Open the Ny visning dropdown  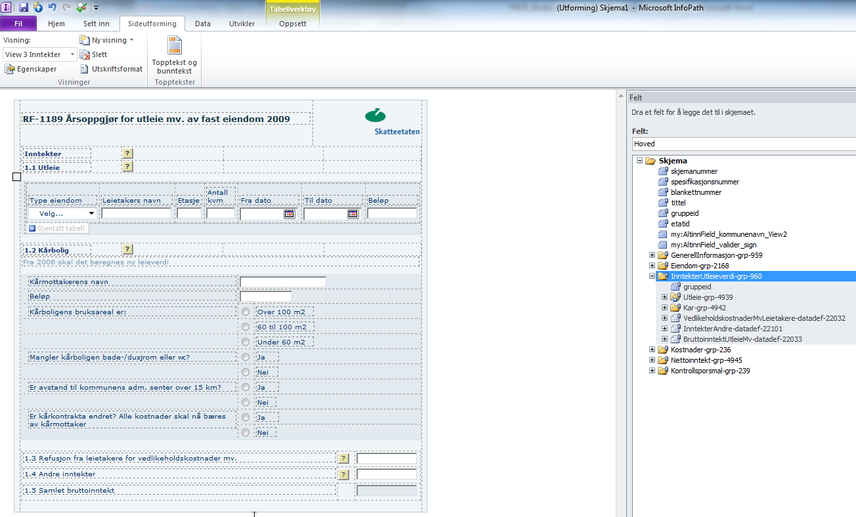[106, 40]
